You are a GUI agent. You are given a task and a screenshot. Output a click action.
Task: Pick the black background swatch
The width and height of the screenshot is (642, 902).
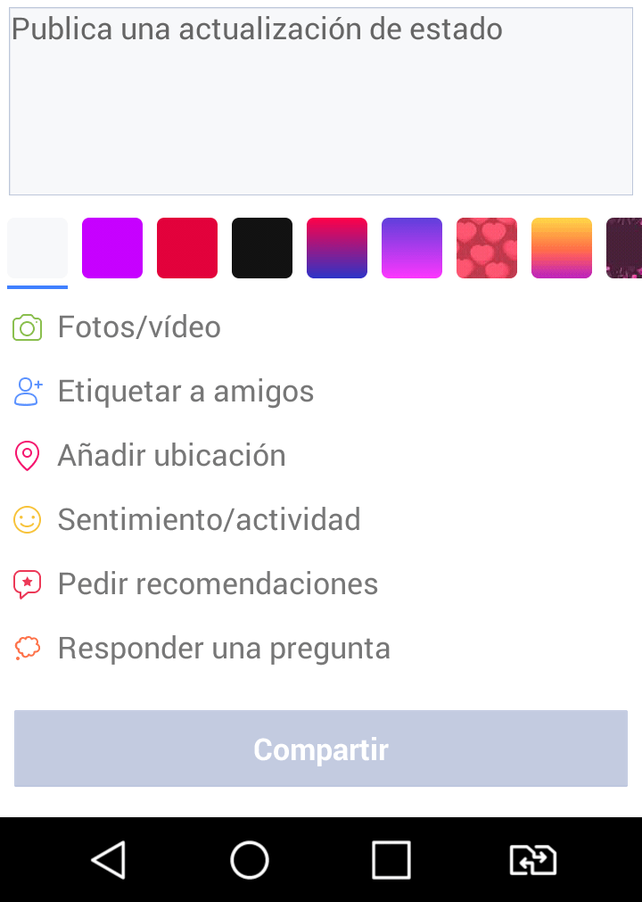coord(262,248)
